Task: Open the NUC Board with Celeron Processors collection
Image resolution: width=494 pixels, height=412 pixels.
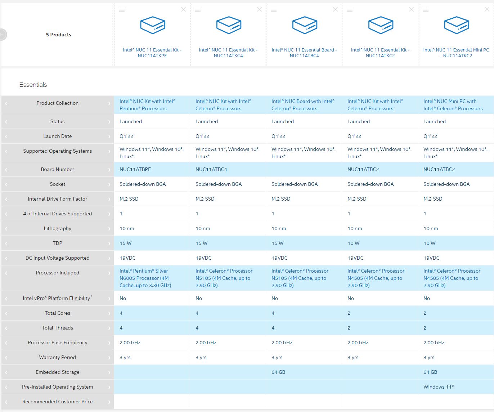Action: click(x=303, y=105)
